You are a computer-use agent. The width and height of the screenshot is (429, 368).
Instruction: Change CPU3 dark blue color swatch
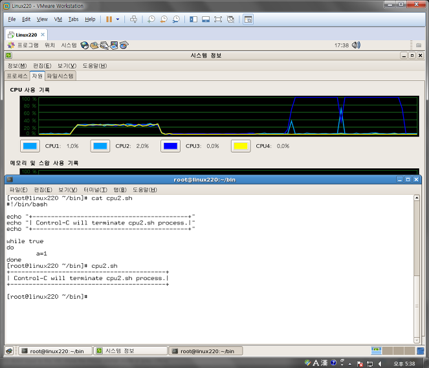(x=170, y=146)
